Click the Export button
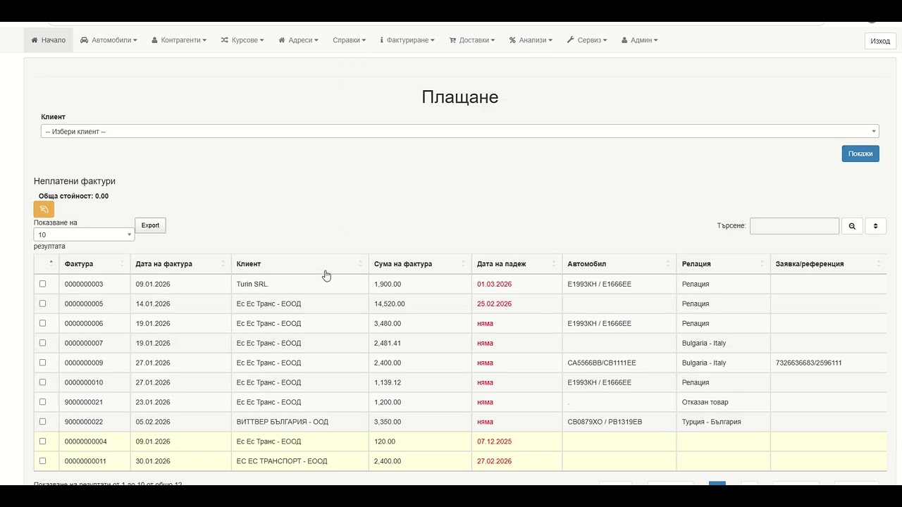The height and width of the screenshot is (507, 902). click(150, 225)
